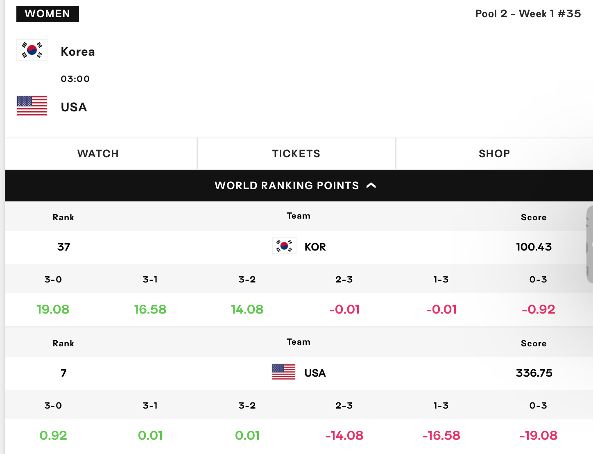593x454 pixels.
Task: Click the WOMEN category label
Action: tap(48, 14)
